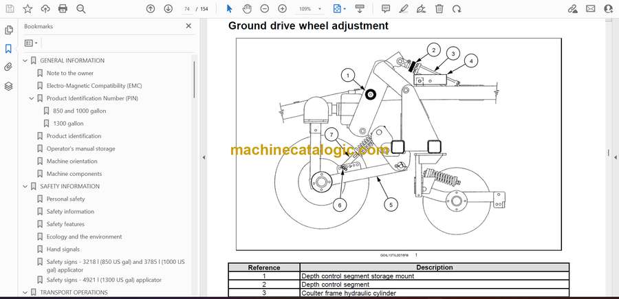Close the Bookmarks panel
The height and width of the screenshot is (299, 619).
tap(188, 26)
